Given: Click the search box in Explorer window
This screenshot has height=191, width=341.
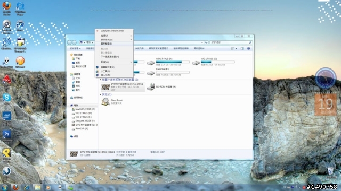Looking at the screenshot, I should [231, 42].
